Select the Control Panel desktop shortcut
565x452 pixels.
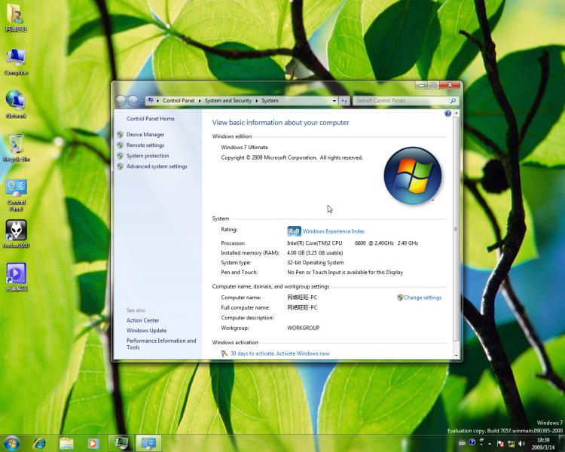(17, 194)
